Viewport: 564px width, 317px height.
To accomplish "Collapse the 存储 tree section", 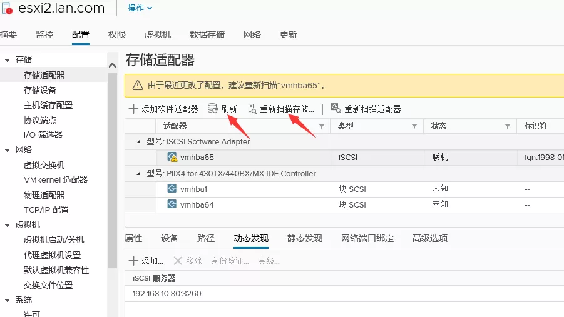I will 8,60.
